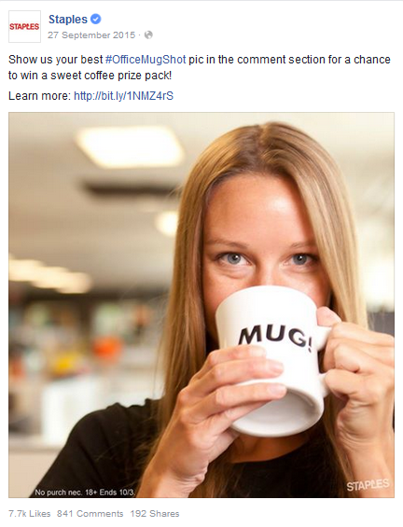The height and width of the screenshot is (527, 403).
Task: Click the "Show us your best" caption text
Action: [55, 60]
